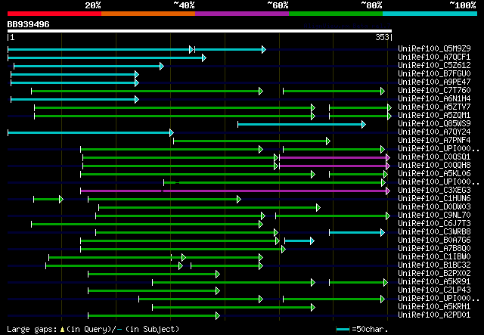Click the UniRef100_A5ZTV7 subject name

click(x=434, y=107)
